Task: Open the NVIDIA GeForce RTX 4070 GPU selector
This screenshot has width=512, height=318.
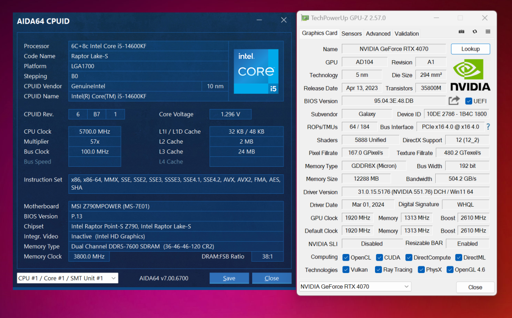Action: pos(355,286)
